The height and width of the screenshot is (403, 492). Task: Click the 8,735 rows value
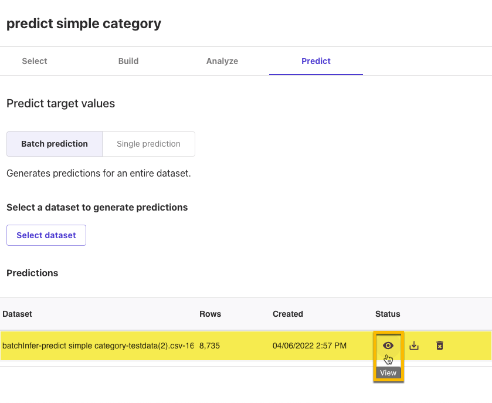[x=209, y=346]
